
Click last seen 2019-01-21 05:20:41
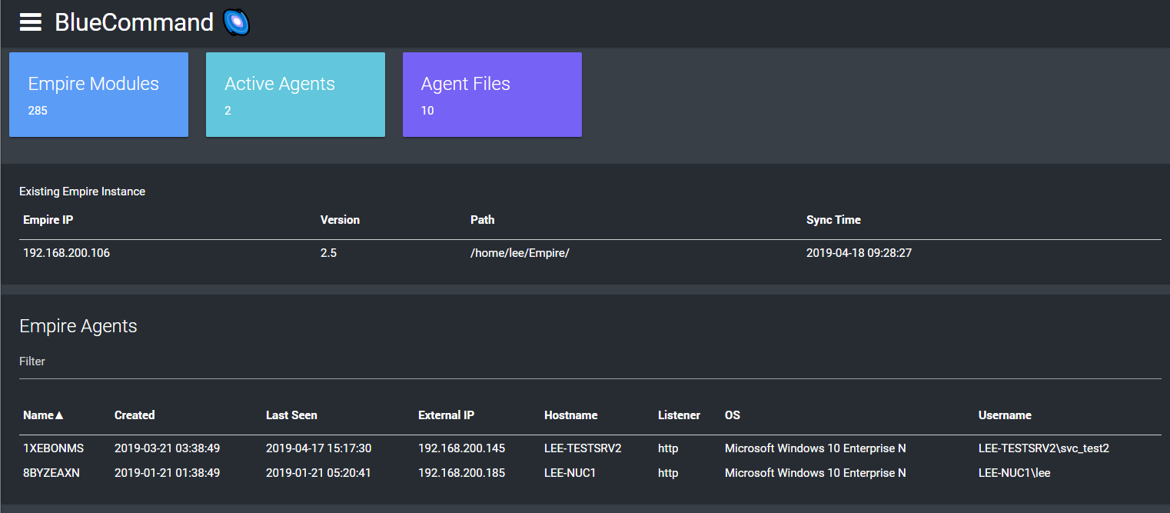(318, 473)
